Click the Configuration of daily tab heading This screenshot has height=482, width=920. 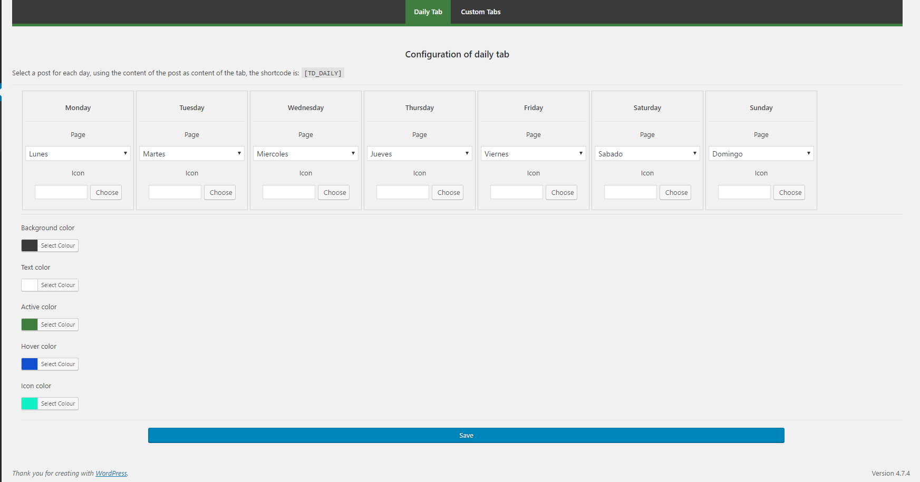point(457,54)
